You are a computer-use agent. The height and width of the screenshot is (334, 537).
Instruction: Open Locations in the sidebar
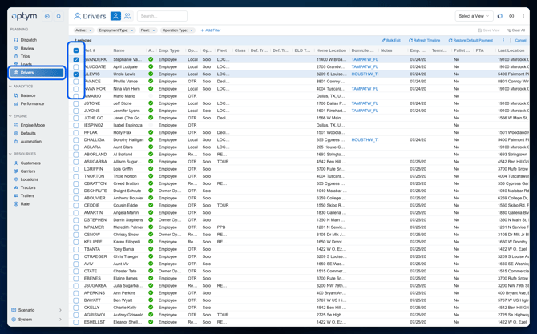point(29,179)
